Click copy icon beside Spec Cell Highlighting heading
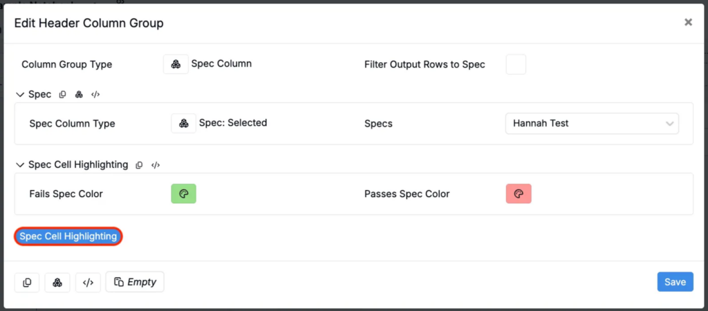The height and width of the screenshot is (311, 708). [140, 164]
